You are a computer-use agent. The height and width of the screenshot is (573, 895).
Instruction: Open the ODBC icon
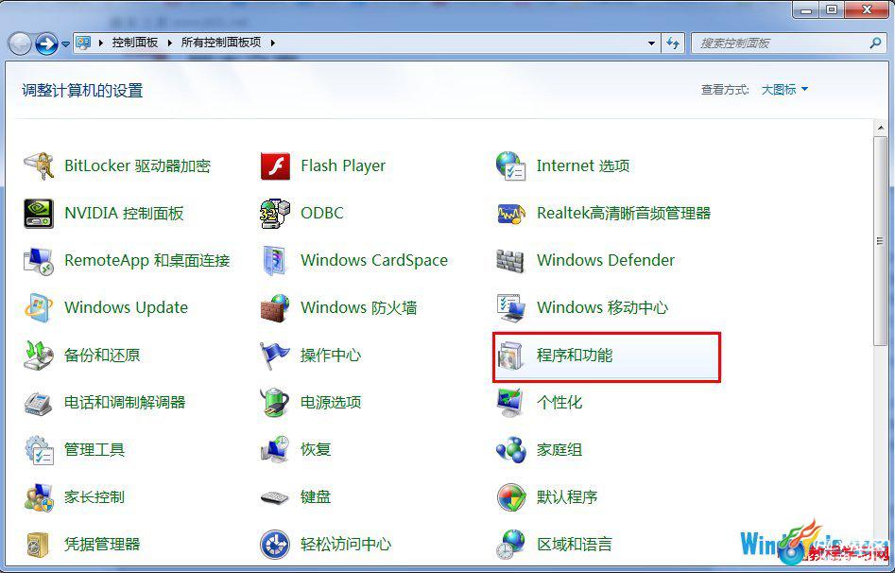275,213
